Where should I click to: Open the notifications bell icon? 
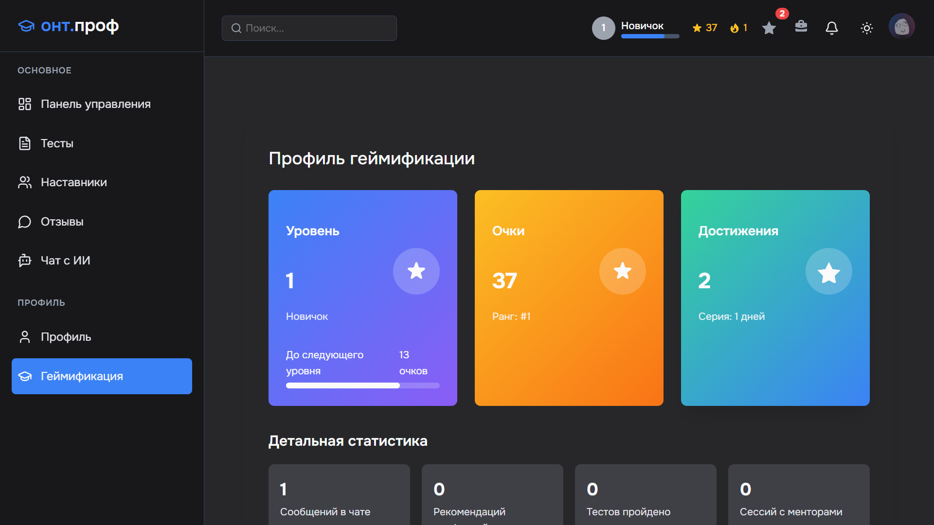tap(832, 28)
